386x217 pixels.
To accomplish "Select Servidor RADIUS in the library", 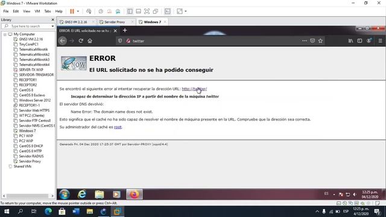I will tap(31, 156).
